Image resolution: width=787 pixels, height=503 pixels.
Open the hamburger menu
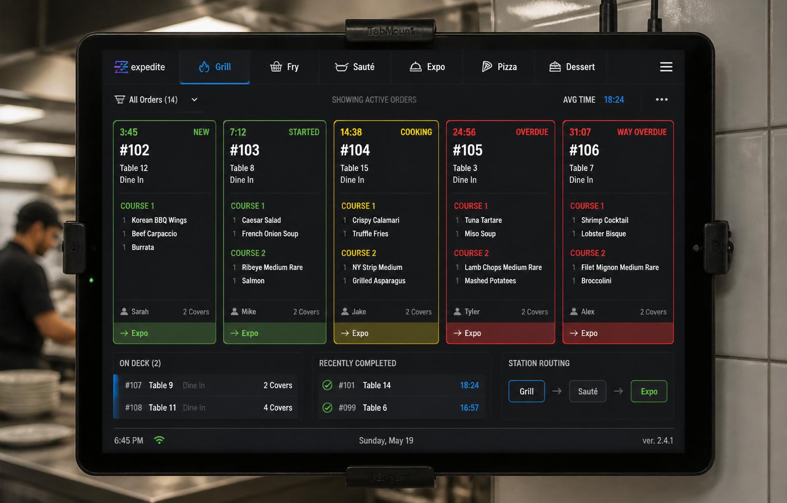666,67
